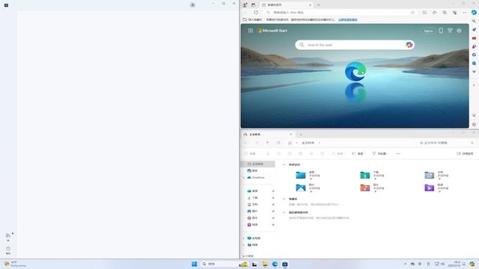Select the orange Music folder tile
The width and height of the screenshot is (479, 269).
(x=372, y=188)
